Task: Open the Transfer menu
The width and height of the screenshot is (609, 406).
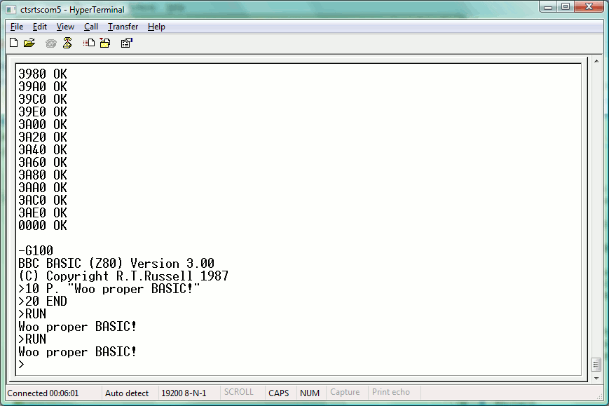Action: click(x=123, y=27)
